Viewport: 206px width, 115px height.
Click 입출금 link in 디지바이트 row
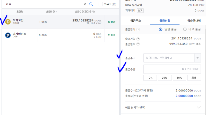pyautogui.click(x=112, y=35)
